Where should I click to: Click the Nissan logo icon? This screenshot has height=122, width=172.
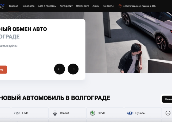[x=168, y=113]
